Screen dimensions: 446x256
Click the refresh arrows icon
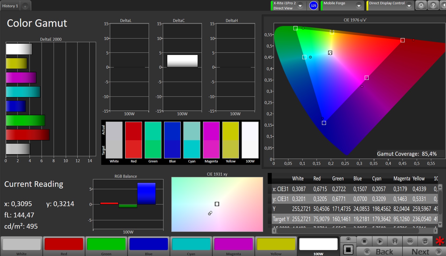(425, 241)
